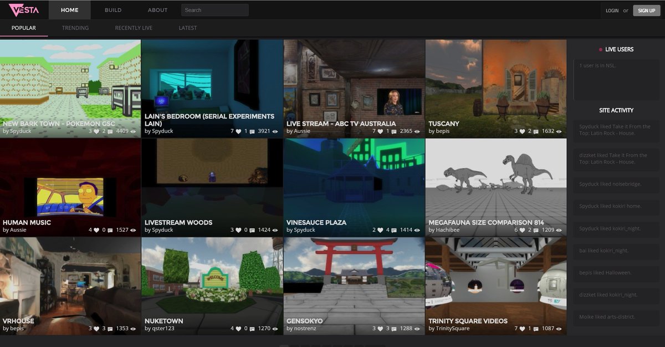Open author nostrenz under Gensokyo
Image resolution: width=665 pixels, height=347 pixels.
305,329
